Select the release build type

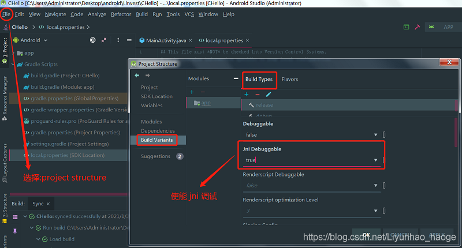click(x=349, y=105)
